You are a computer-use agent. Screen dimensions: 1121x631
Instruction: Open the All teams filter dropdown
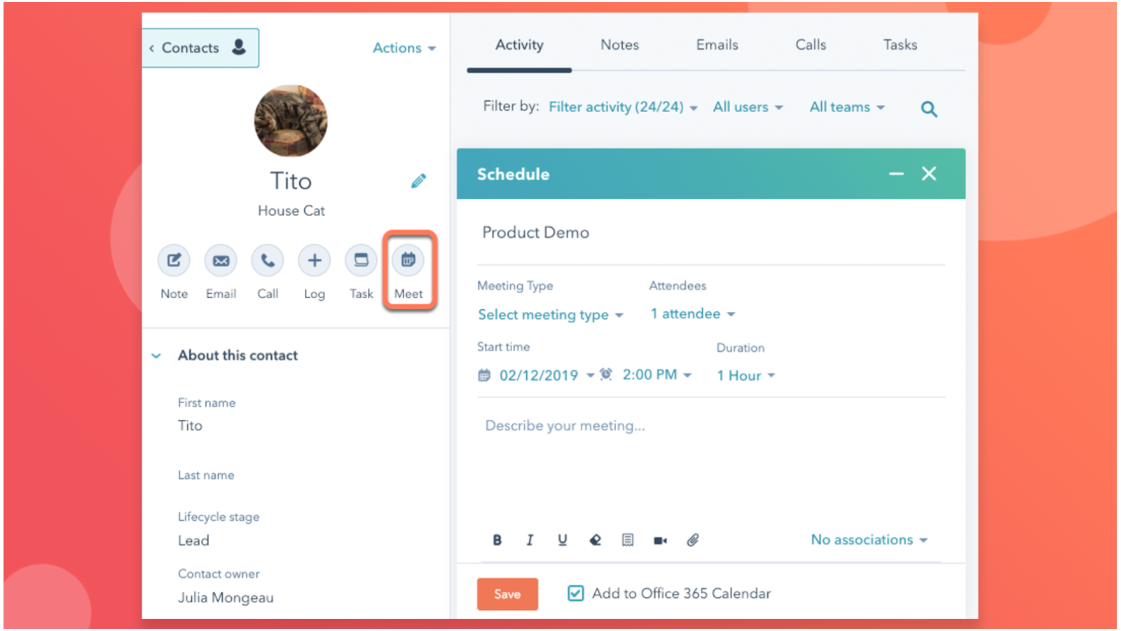click(x=847, y=107)
